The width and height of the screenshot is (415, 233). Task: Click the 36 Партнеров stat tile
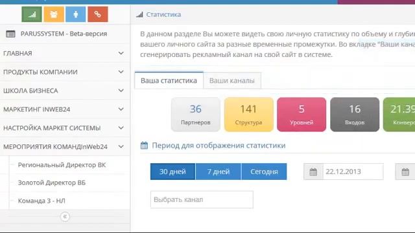point(196,115)
